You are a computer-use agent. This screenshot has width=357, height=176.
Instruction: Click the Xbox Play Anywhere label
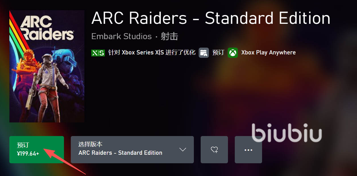269,53
